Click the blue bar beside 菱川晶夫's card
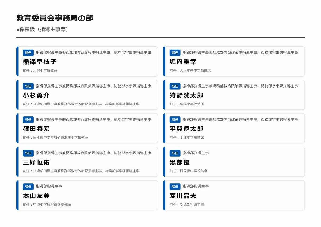Image resolution: width=321 pixels, height=227 pixels. (165, 195)
